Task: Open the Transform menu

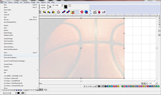Action: coord(27,2)
